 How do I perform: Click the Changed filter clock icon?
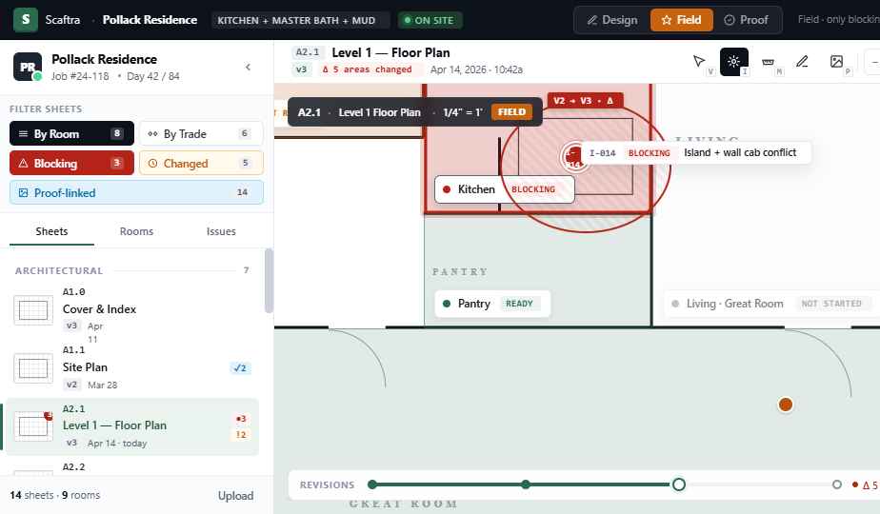[x=152, y=164]
